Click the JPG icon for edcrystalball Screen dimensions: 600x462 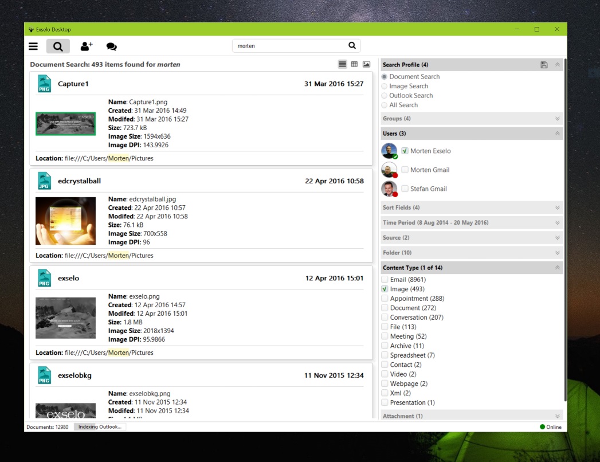[44, 181]
